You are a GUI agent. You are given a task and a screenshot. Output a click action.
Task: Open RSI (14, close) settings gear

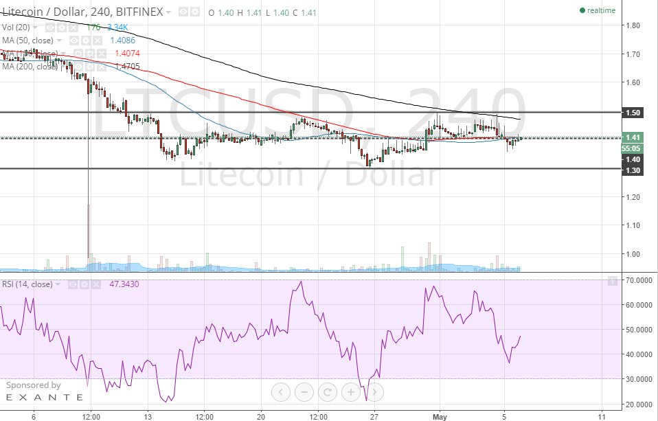pos(84,284)
